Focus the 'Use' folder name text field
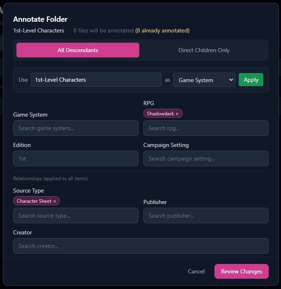 pyautogui.click(x=96, y=80)
